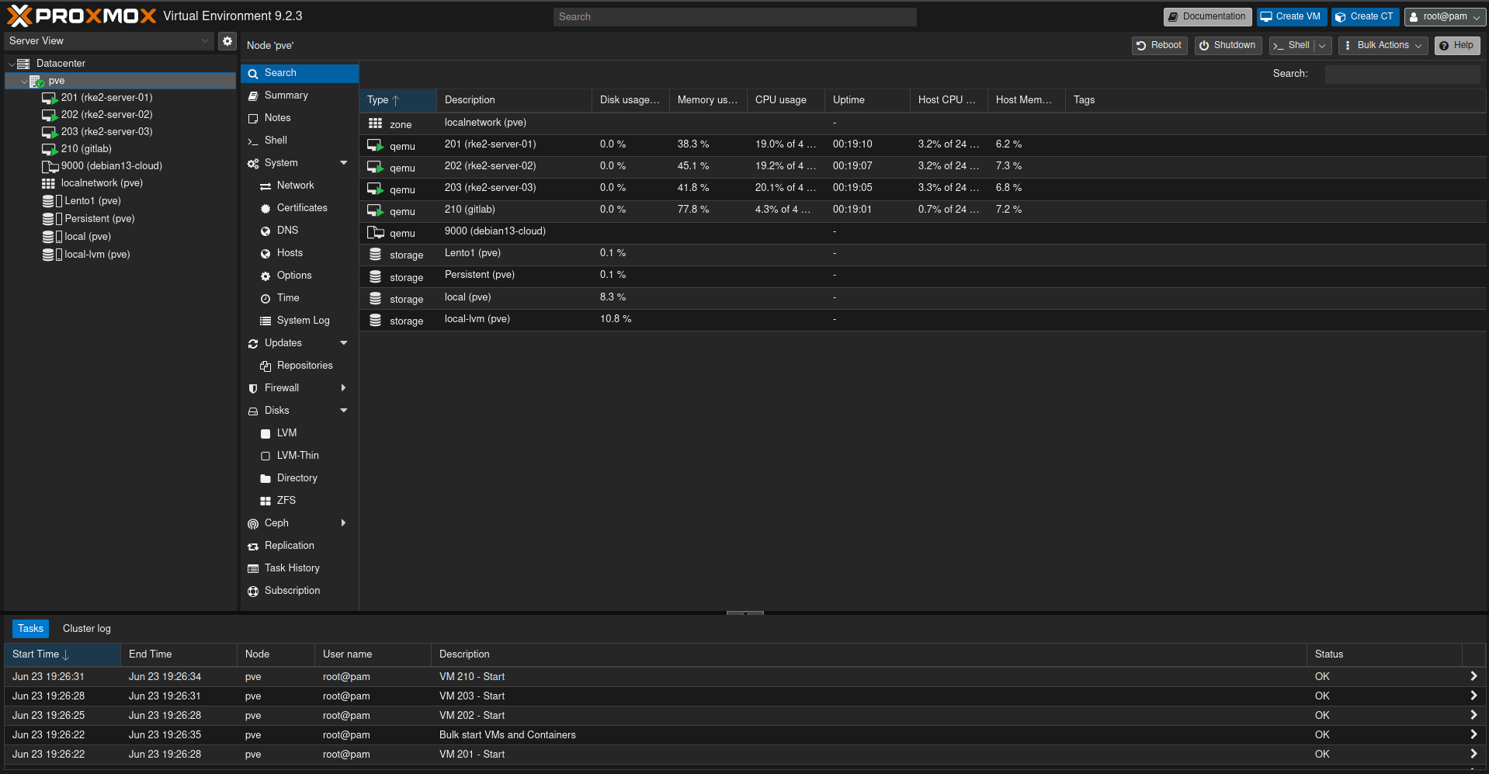Open the LVM-Thin menu entry

(x=300, y=456)
